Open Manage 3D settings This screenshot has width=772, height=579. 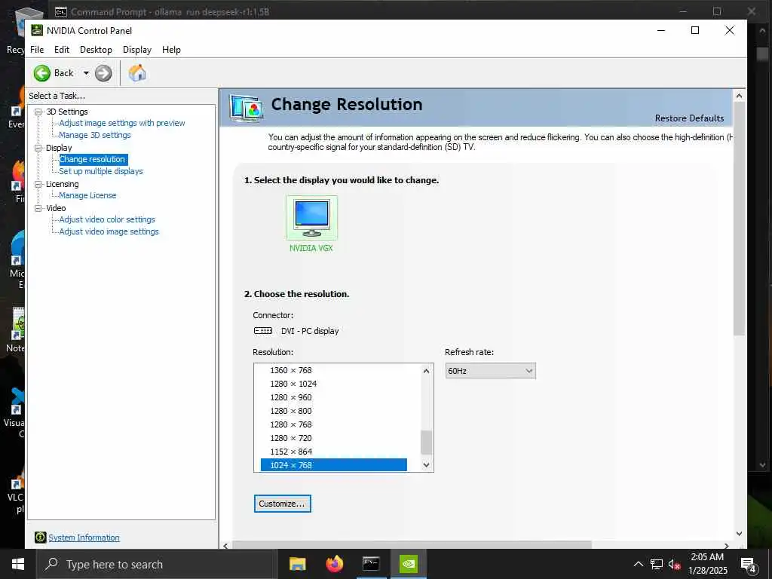(95, 135)
